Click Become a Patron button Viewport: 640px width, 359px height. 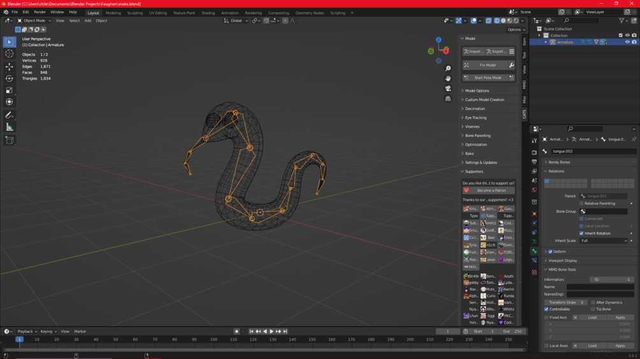tap(488, 191)
